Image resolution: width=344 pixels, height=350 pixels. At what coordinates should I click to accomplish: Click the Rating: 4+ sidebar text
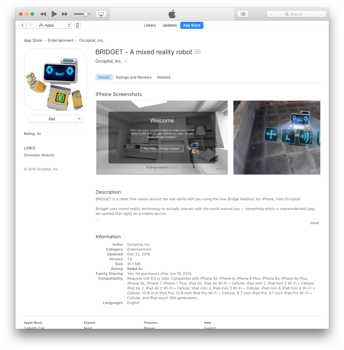[33, 134]
